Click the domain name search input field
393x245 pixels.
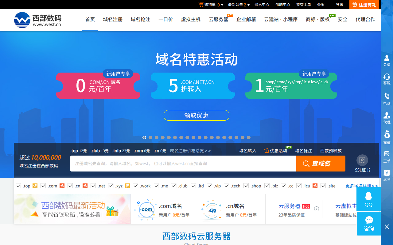click(183, 164)
